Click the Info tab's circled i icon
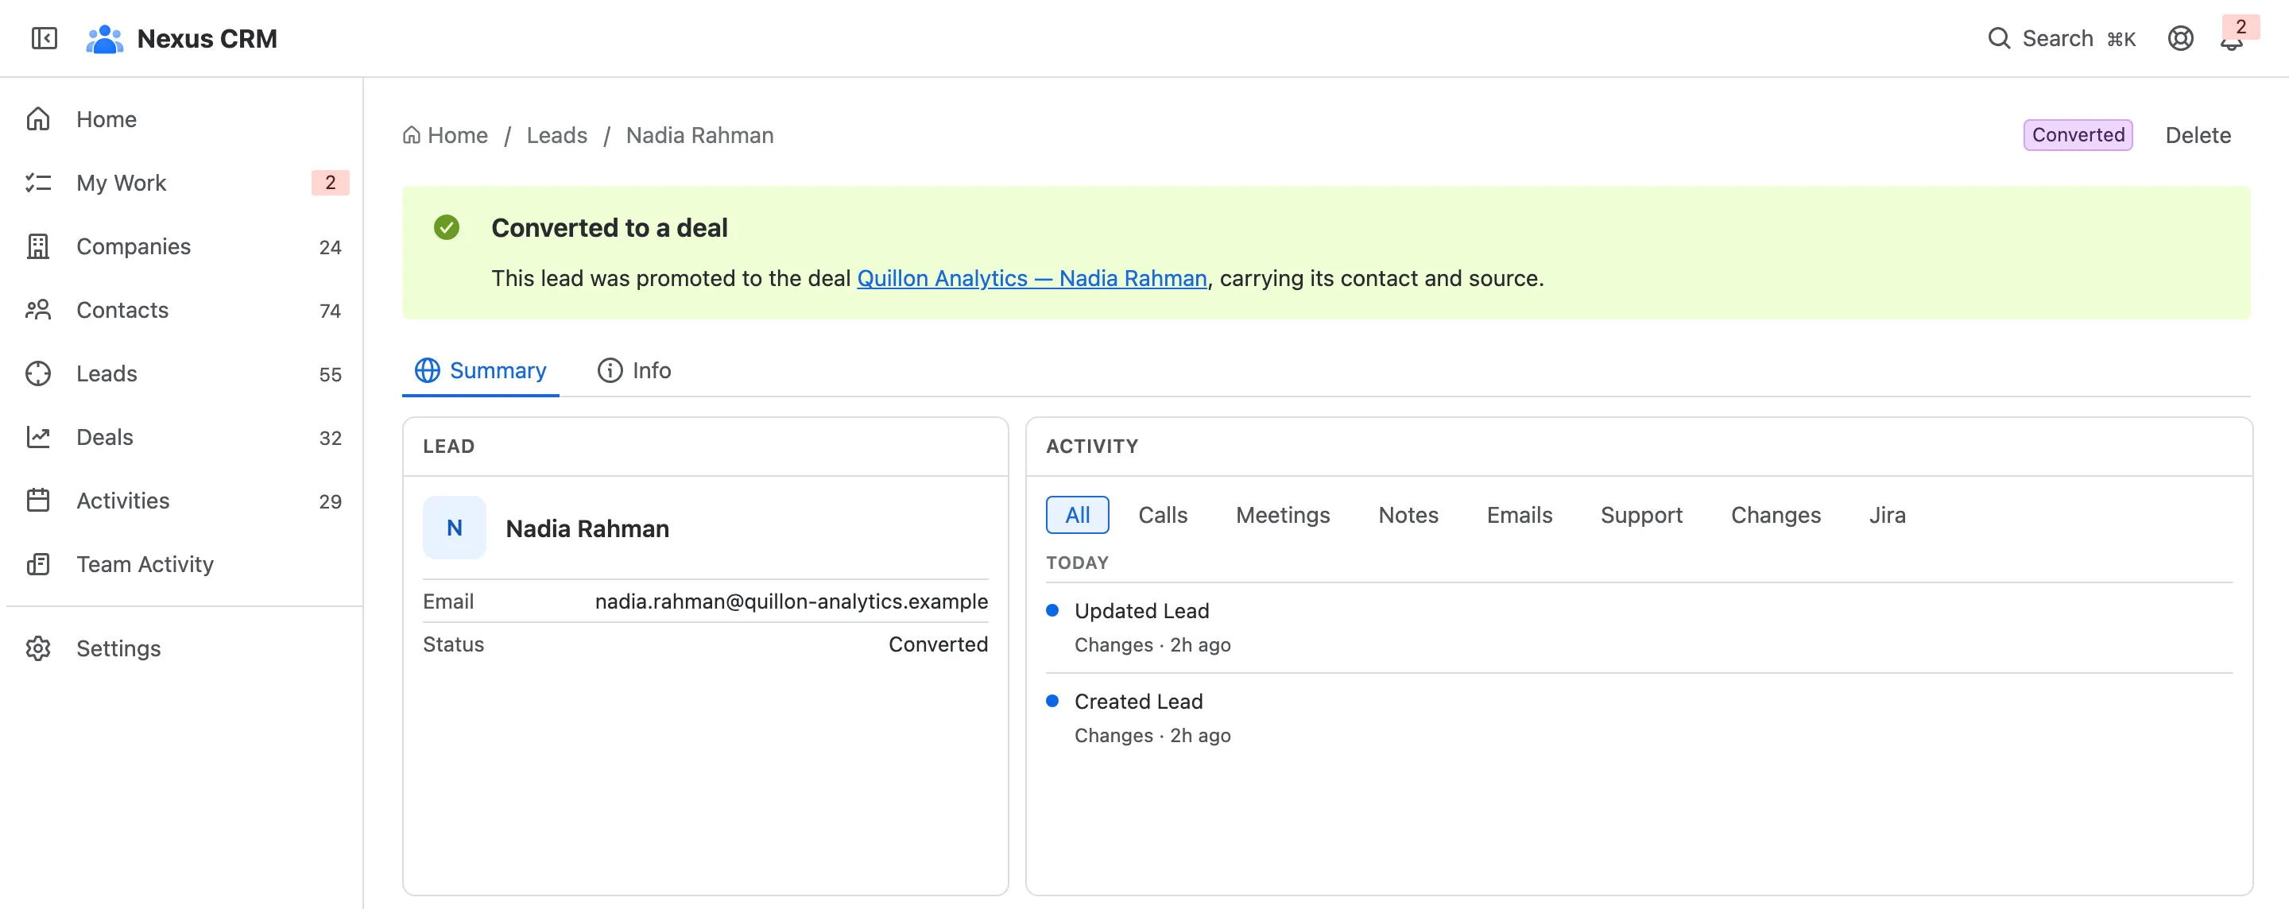Viewport: 2289px width, 909px height. pyautogui.click(x=610, y=369)
